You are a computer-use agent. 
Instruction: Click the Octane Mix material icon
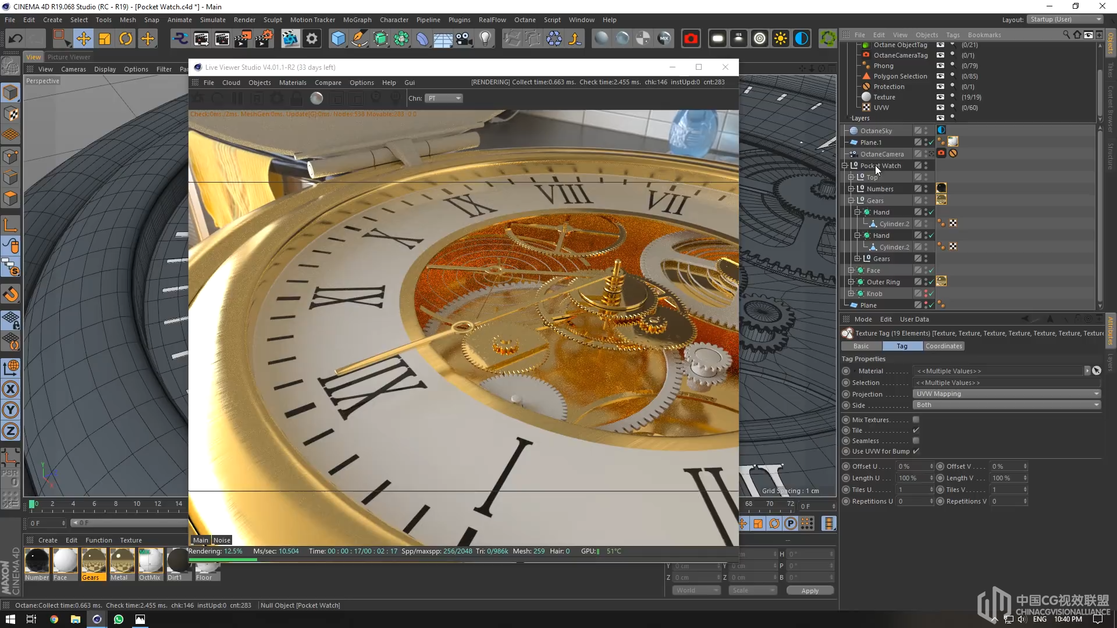664,39
